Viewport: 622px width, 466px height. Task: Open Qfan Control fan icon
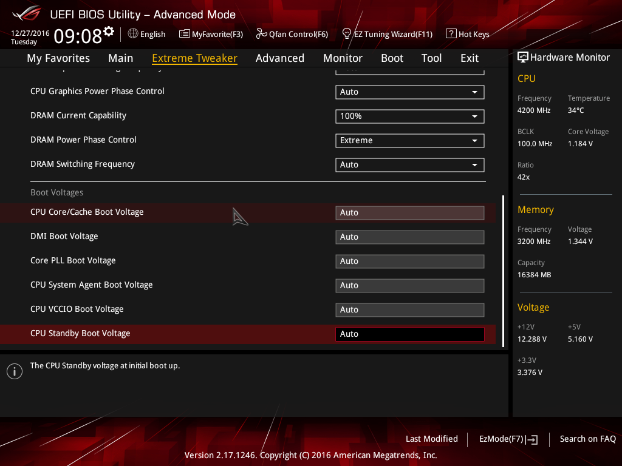click(261, 34)
